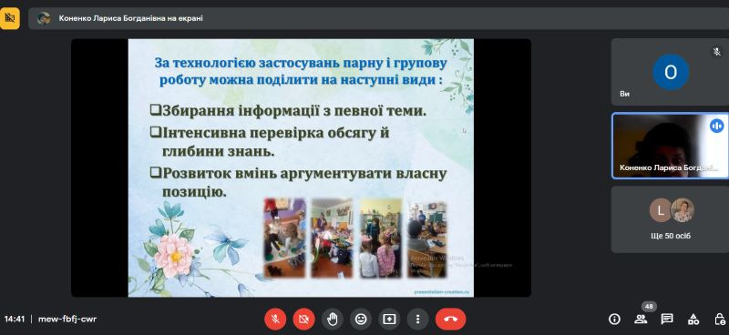Open the chat panel icon

coord(667,319)
